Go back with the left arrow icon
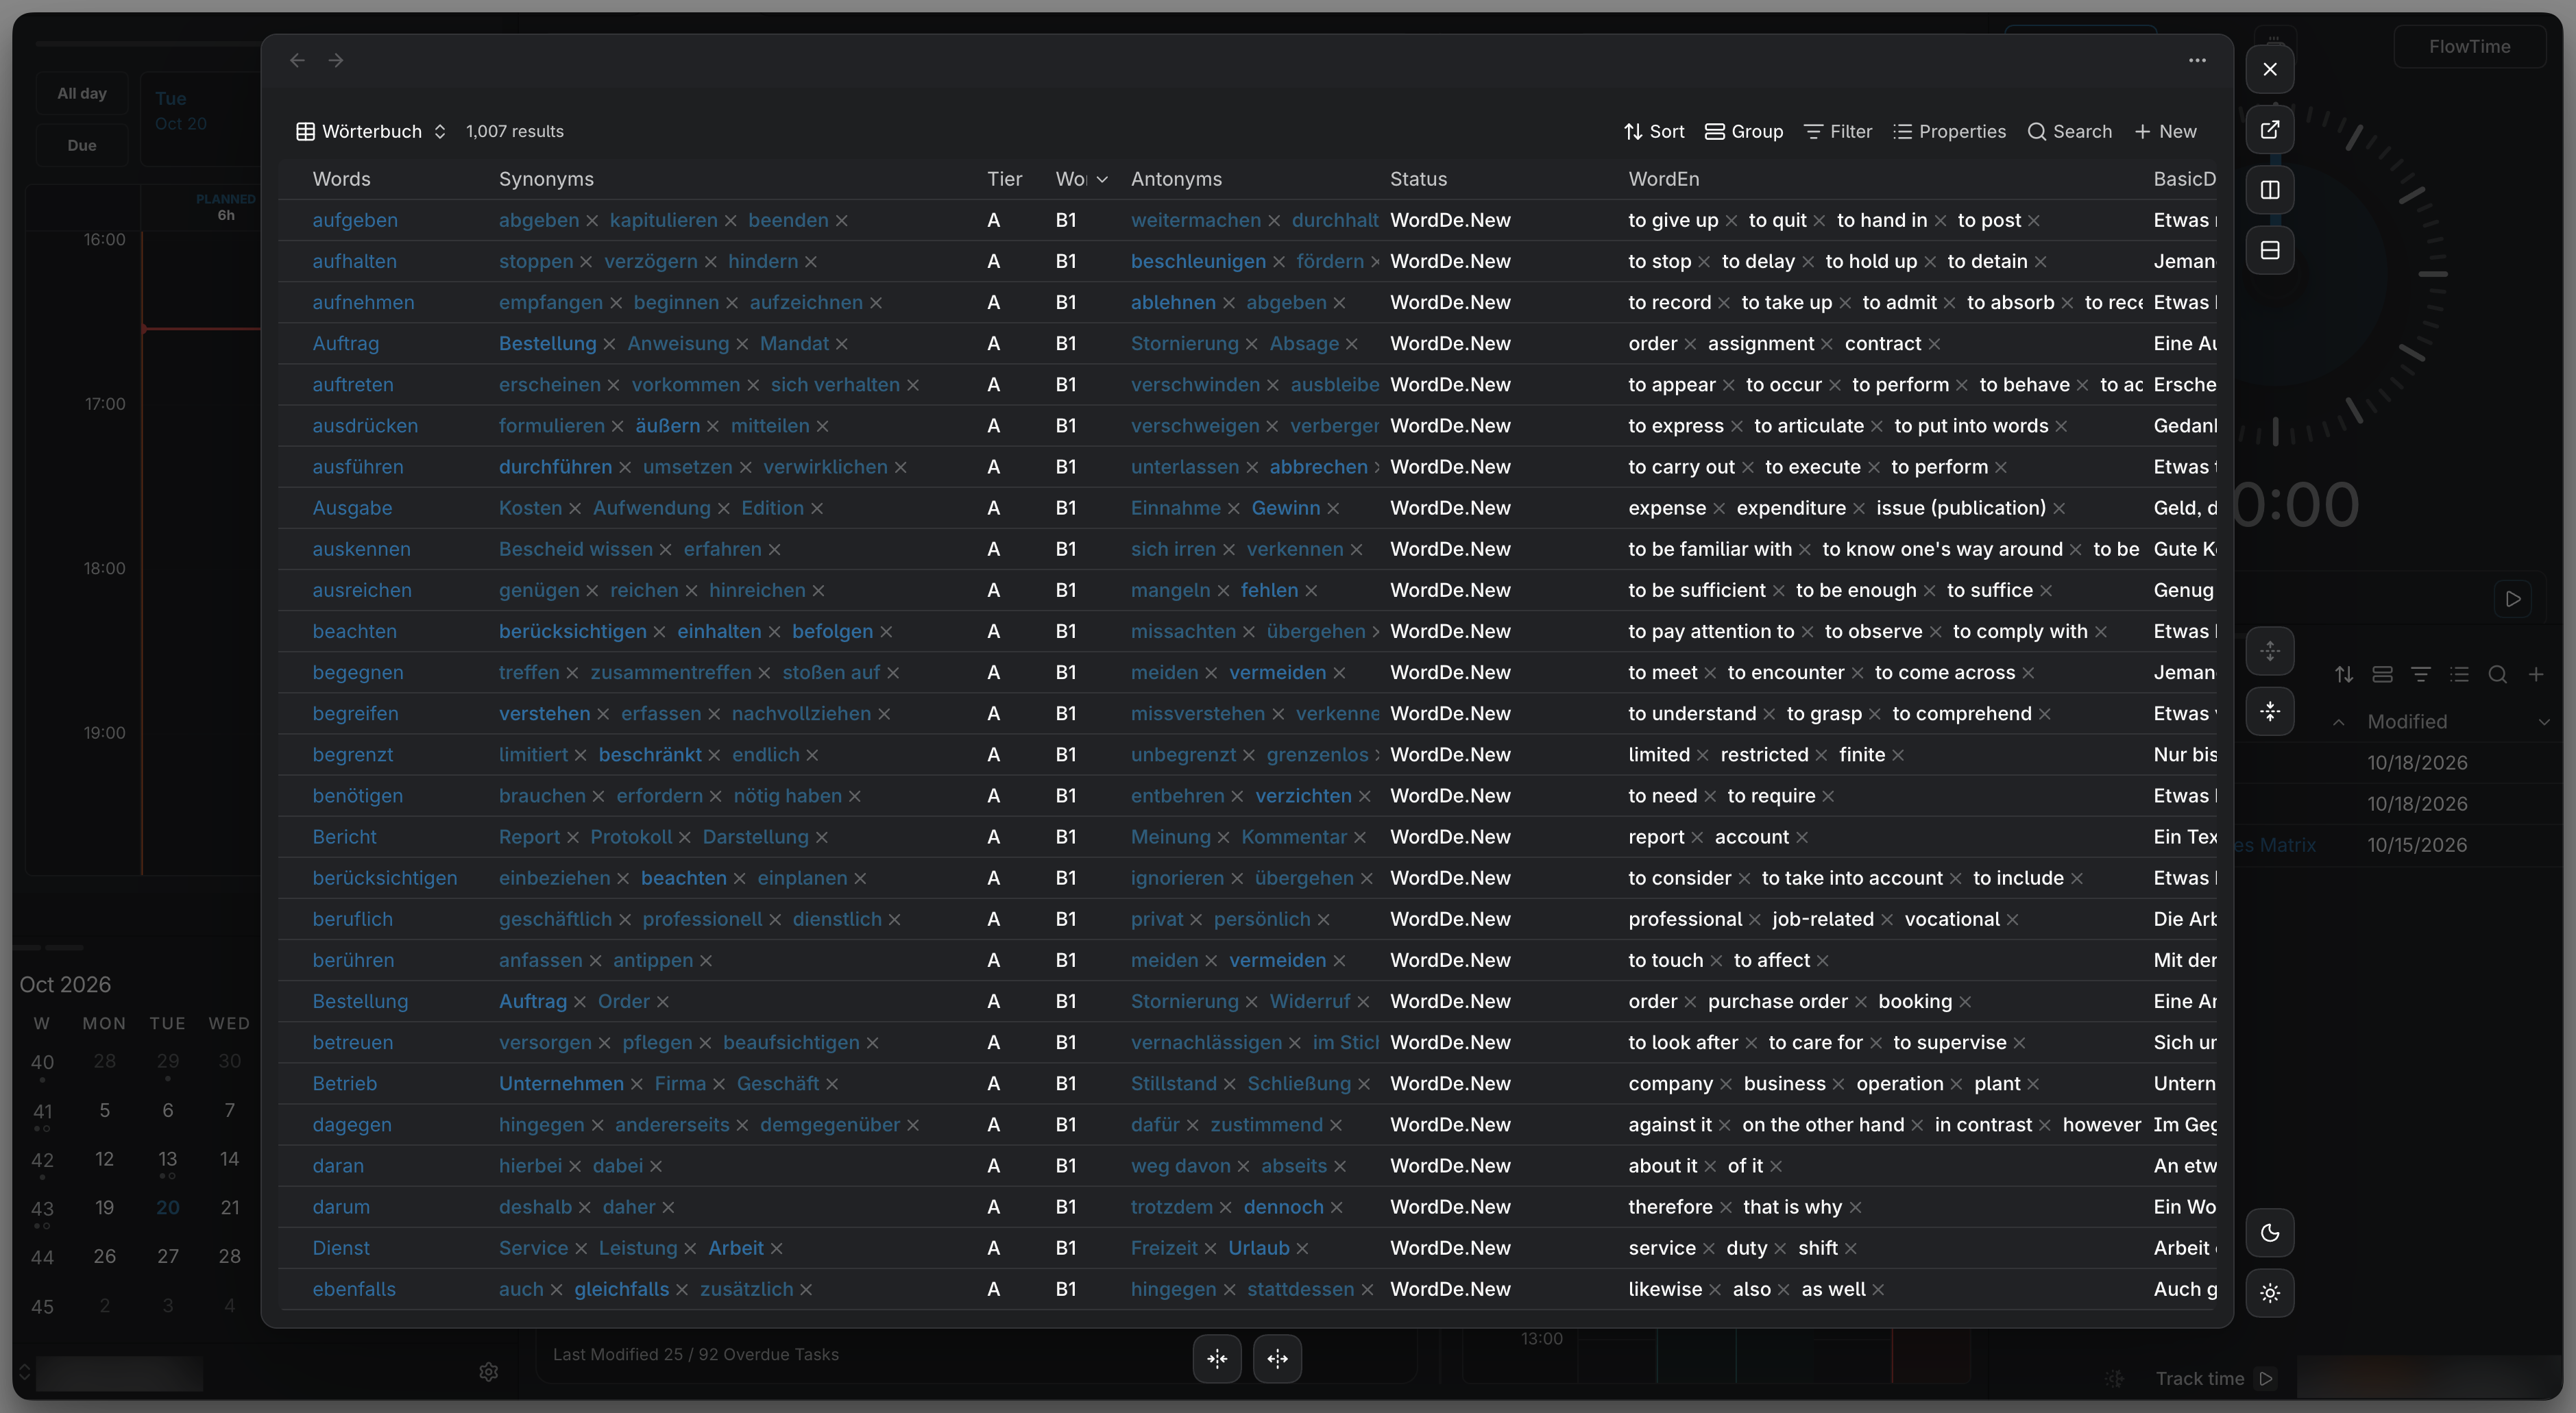 click(x=297, y=60)
